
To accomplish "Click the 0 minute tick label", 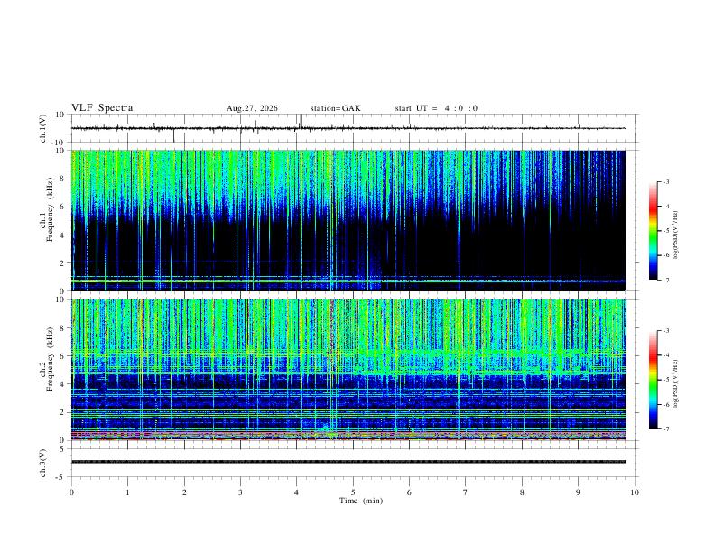I will pyautogui.click(x=71, y=492).
